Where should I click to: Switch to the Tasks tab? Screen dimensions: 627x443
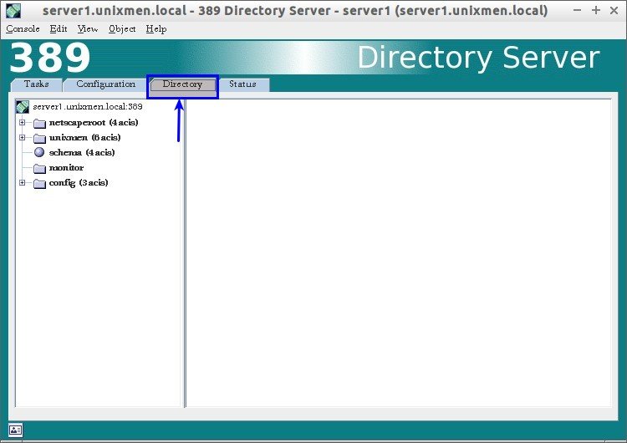37,84
